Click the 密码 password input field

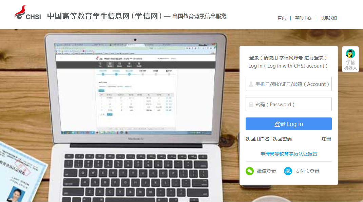[x=292, y=104]
